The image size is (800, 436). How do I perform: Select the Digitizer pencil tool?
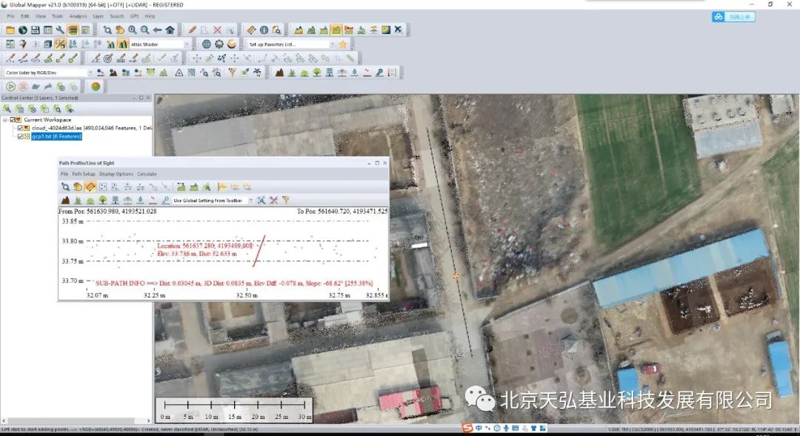(193, 30)
